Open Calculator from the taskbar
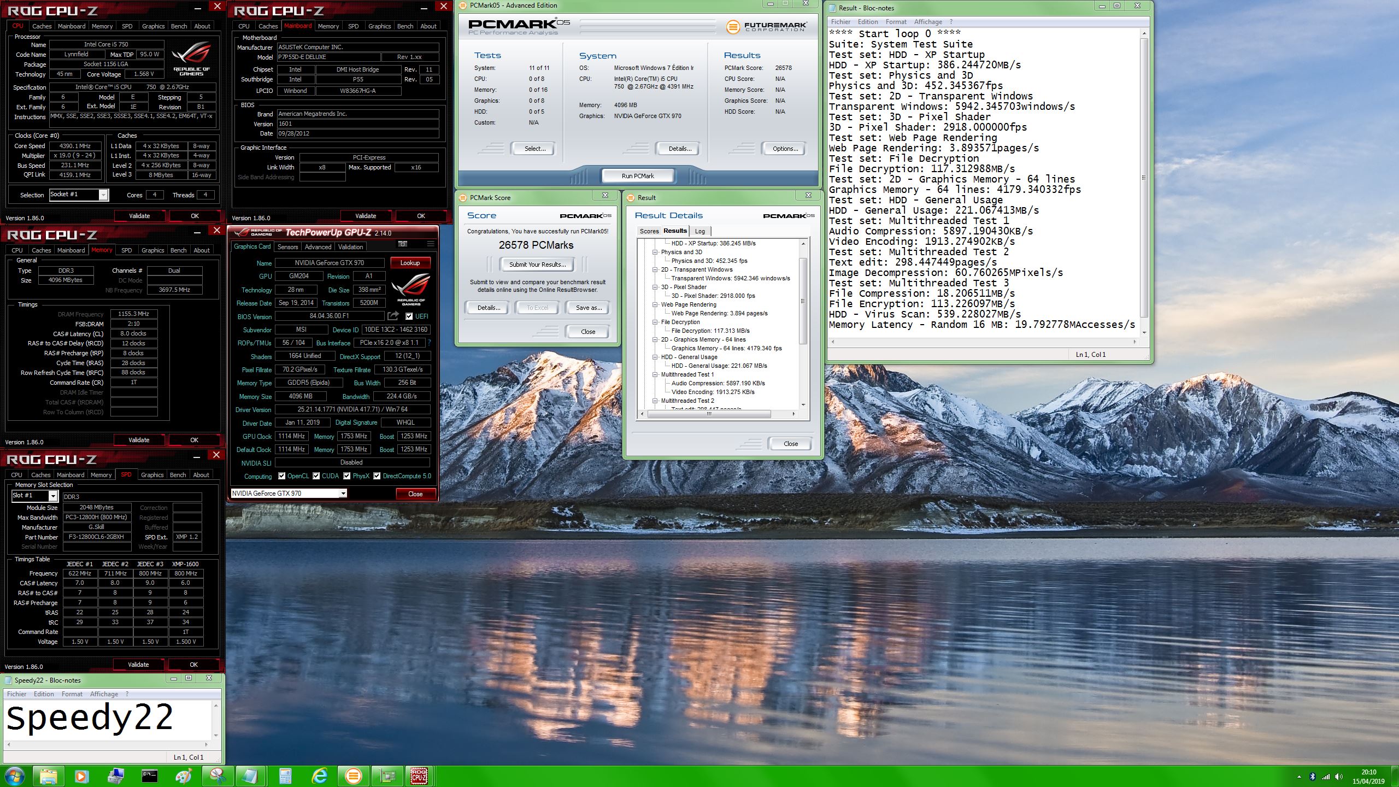Viewport: 1399px width, 787px height. (x=285, y=776)
